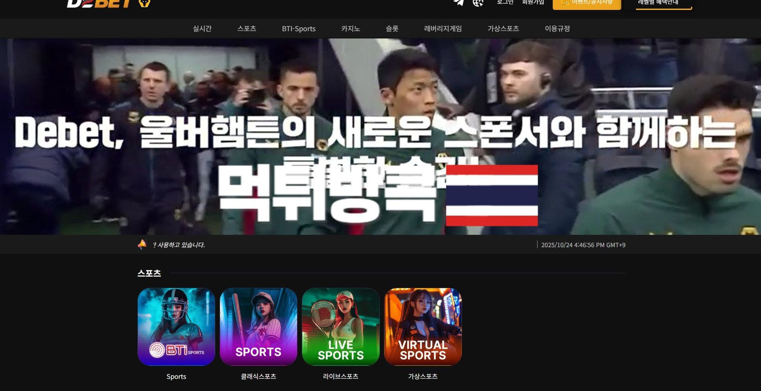This screenshot has height=391, width=761.
Task: Click the announcement megaphone icon
Action: 142,244
